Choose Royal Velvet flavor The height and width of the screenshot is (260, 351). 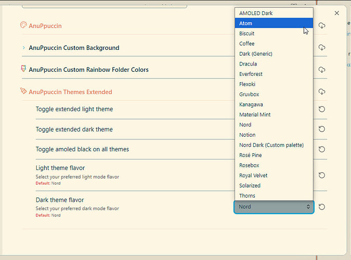(274, 175)
